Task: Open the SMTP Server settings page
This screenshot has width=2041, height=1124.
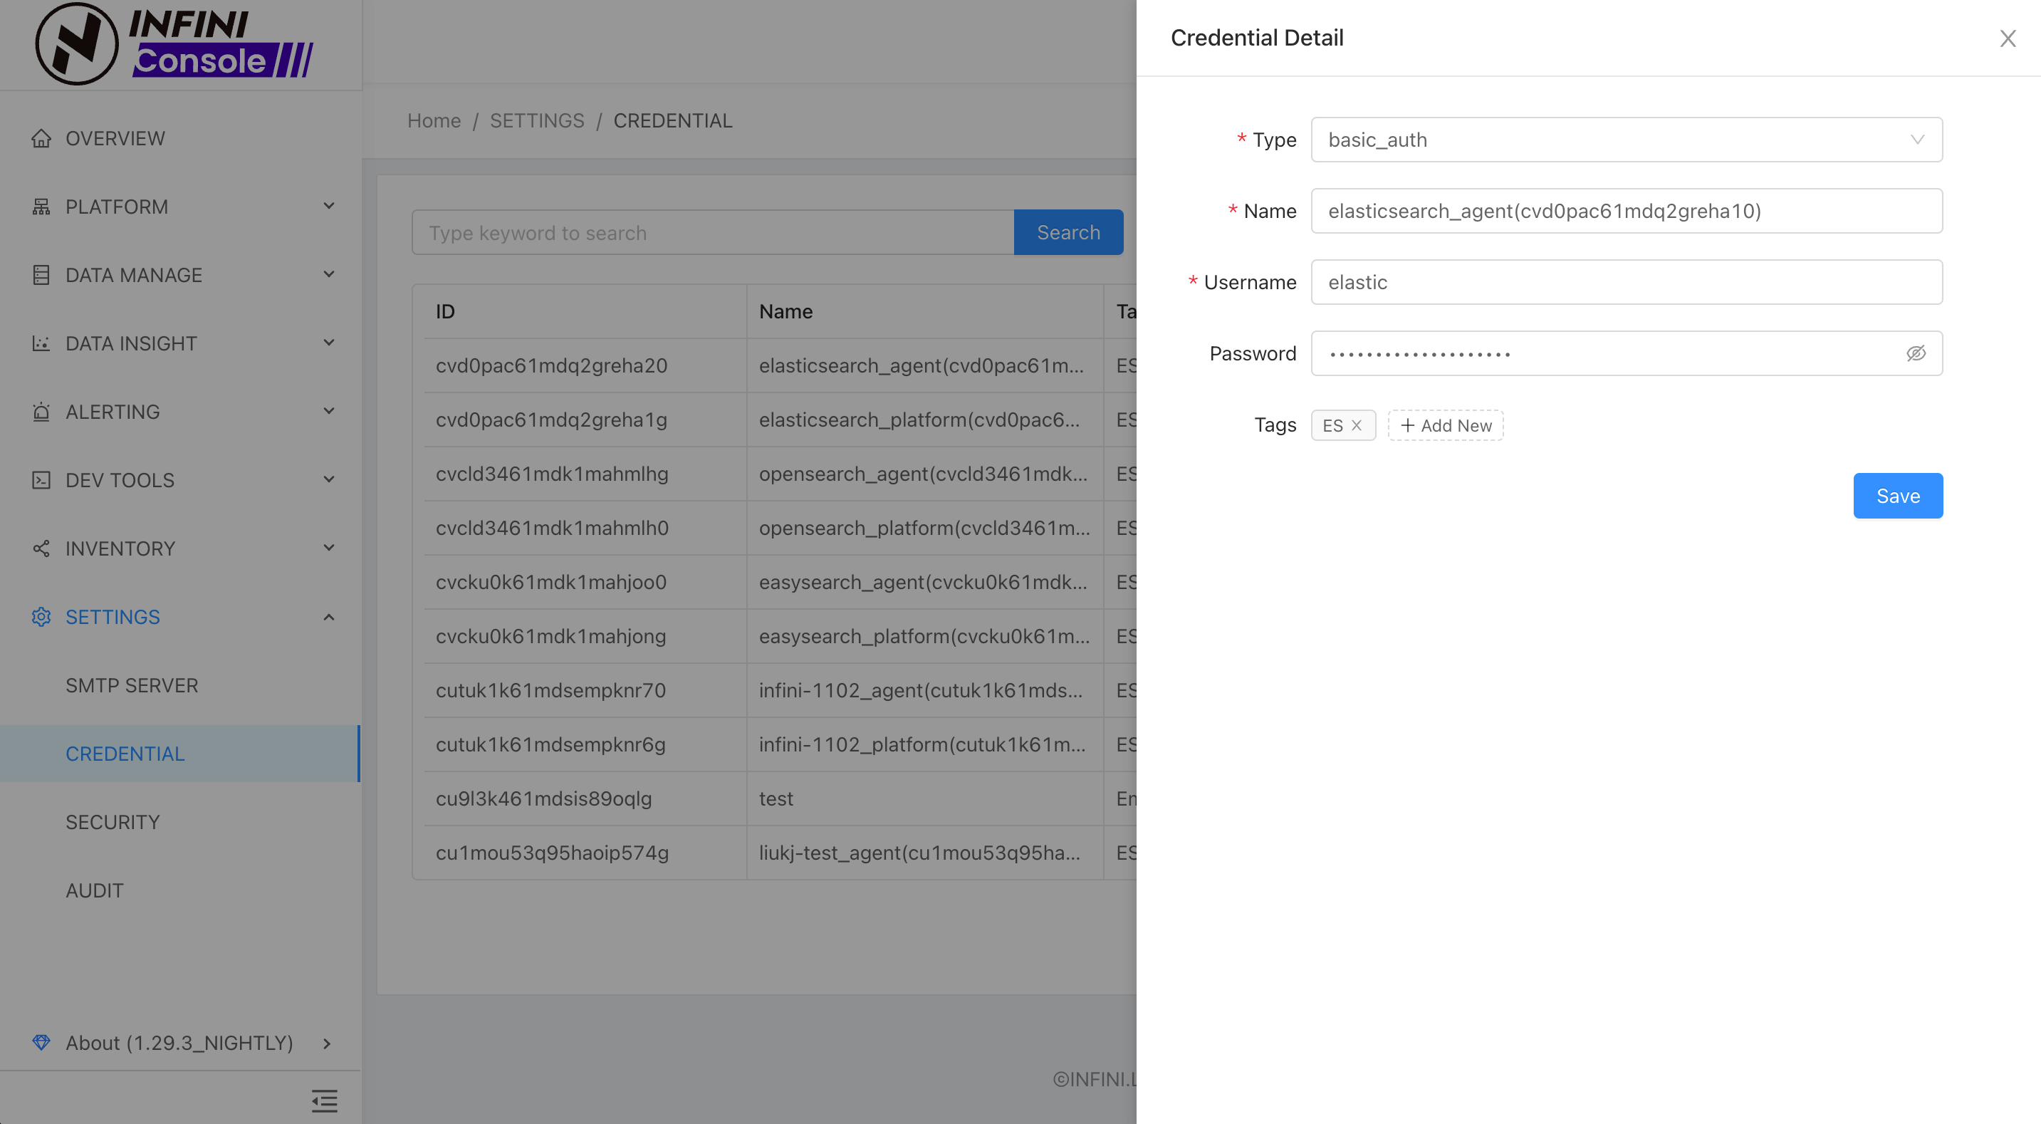Action: click(132, 685)
